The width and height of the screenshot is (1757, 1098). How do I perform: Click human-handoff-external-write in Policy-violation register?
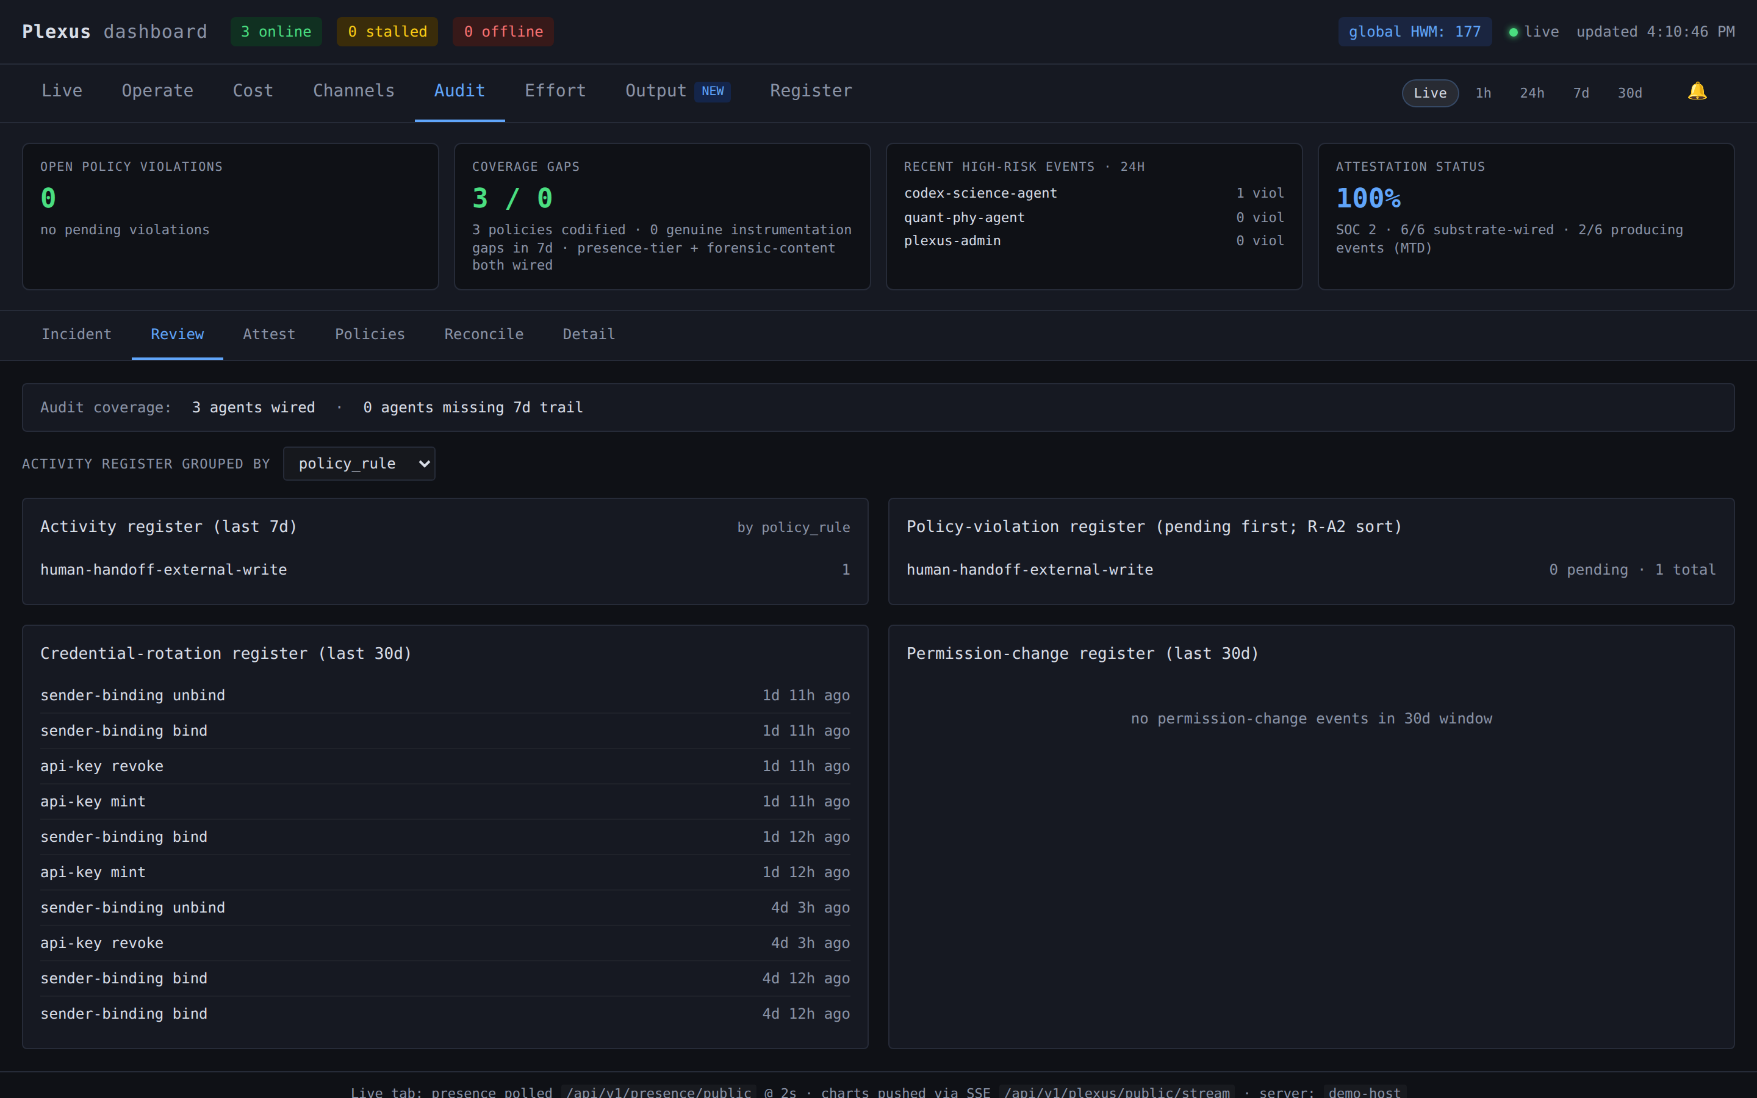1030,570
